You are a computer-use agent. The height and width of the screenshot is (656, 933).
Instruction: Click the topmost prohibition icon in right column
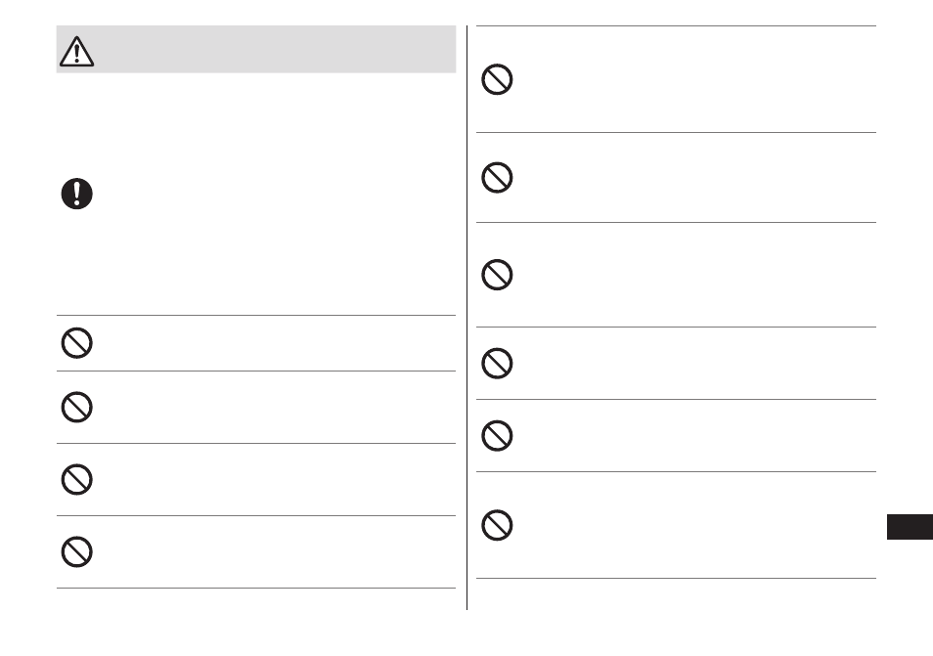(x=497, y=79)
